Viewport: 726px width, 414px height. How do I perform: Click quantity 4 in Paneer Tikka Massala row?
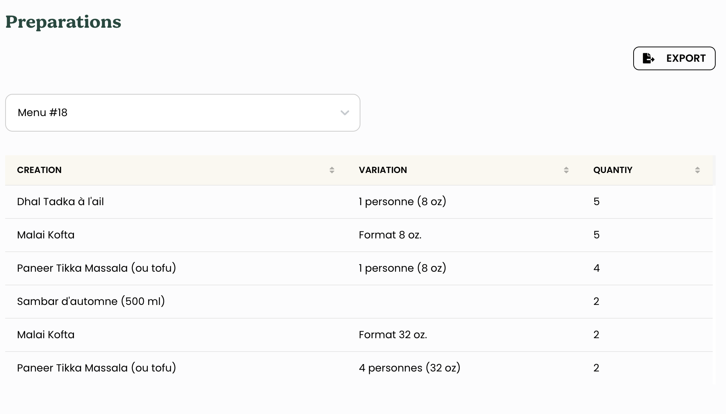(x=596, y=268)
